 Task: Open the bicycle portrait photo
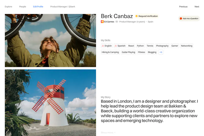point(50,41)
